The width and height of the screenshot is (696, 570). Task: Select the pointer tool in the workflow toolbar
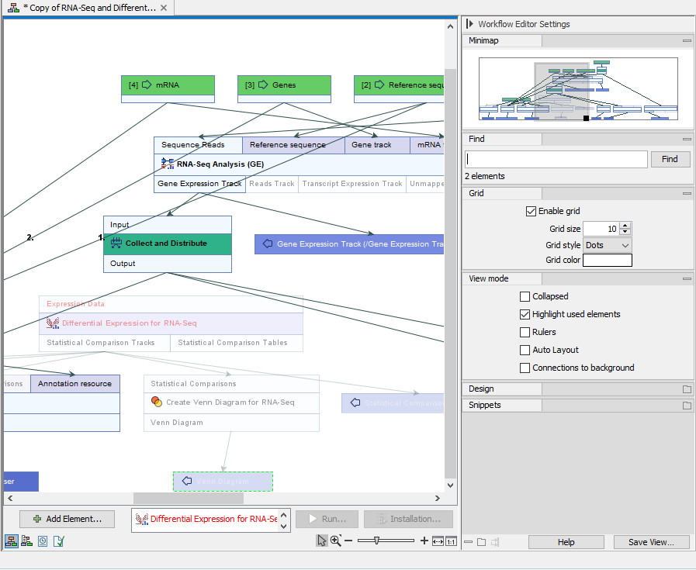320,541
